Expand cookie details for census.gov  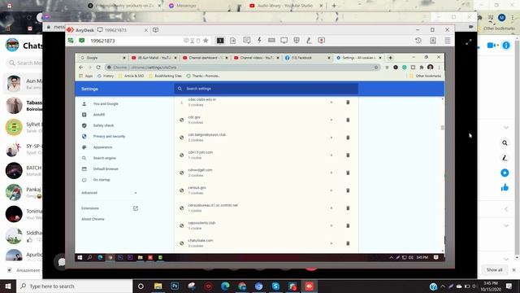click(x=331, y=190)
